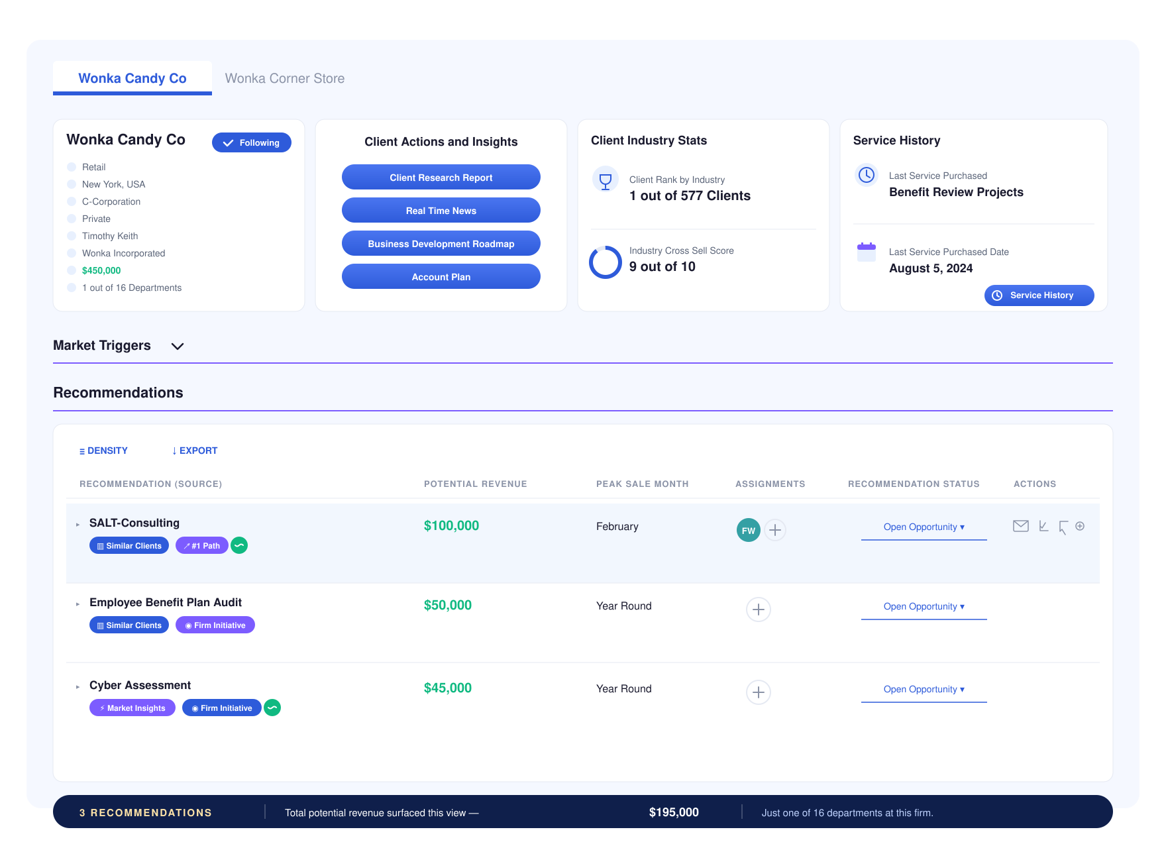Viewport: 1166px width, 848px height.
Task: Add an assignee to Cyber Assessment
Action: (759, 692)
